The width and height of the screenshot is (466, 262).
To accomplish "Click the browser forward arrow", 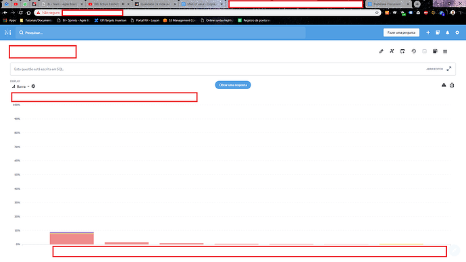I will pyautogui.click(x=13, y=13).
